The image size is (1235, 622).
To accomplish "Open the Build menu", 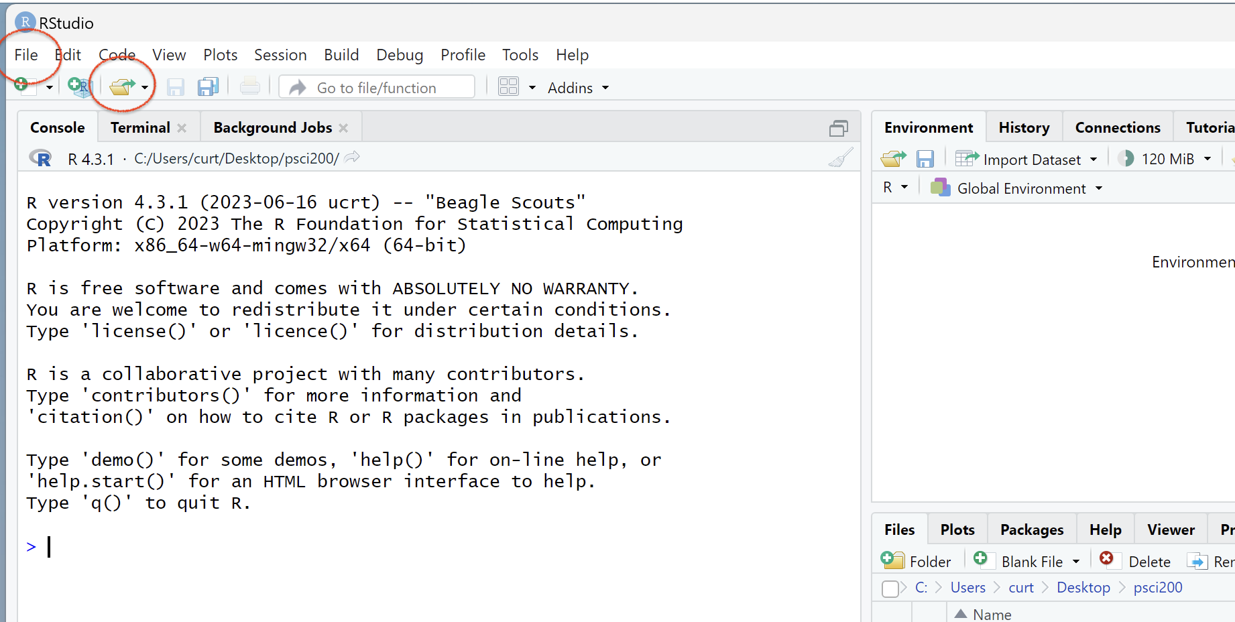I will coord(341,55).
